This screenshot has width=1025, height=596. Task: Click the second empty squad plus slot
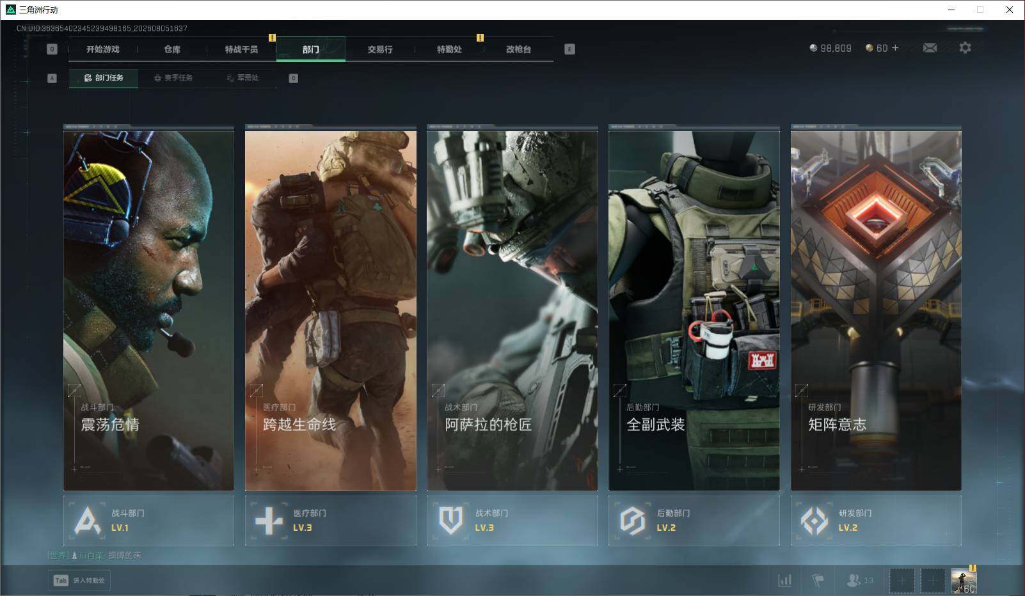pyautogui.click(x=933, y=581)
